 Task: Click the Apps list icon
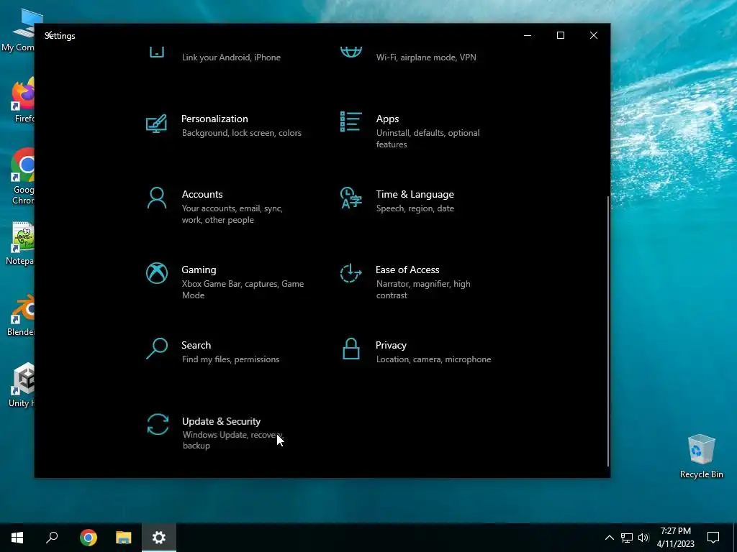[x=351, y=121]
